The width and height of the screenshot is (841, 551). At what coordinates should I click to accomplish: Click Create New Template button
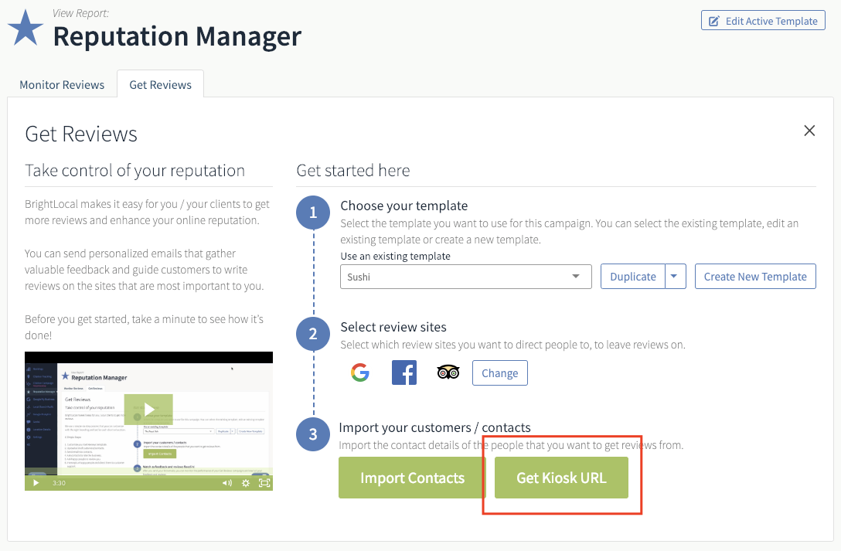coord(755,277)
